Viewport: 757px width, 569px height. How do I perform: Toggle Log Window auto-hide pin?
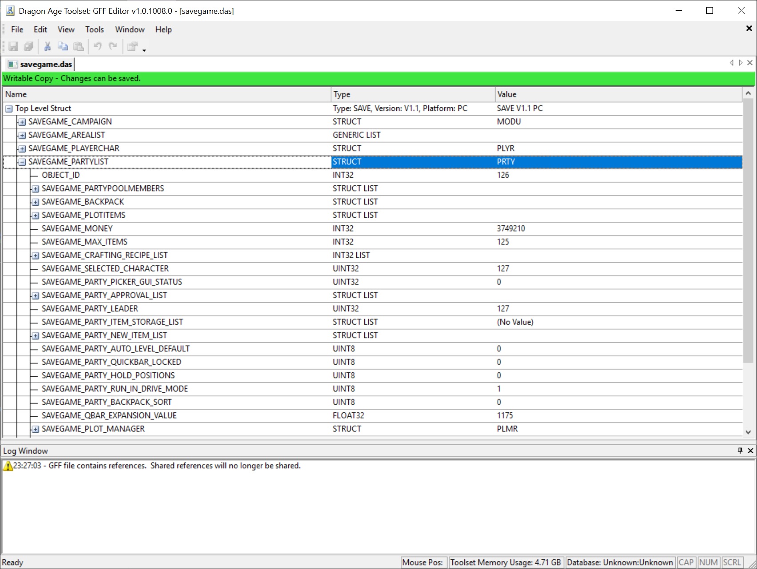740,451
